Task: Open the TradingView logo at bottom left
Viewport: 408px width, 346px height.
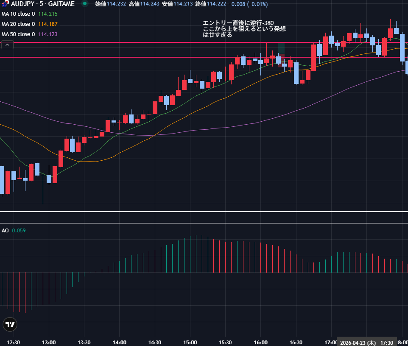Action: click(10, 325)
